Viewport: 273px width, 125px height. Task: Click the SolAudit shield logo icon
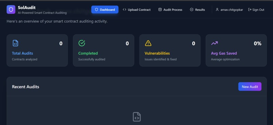pyautogui.click(x=11, y=9)
